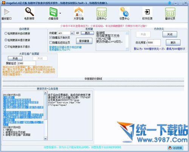
Task: Toggle the 隐藏后不做改变 checkbox
Action: [51, 37]
